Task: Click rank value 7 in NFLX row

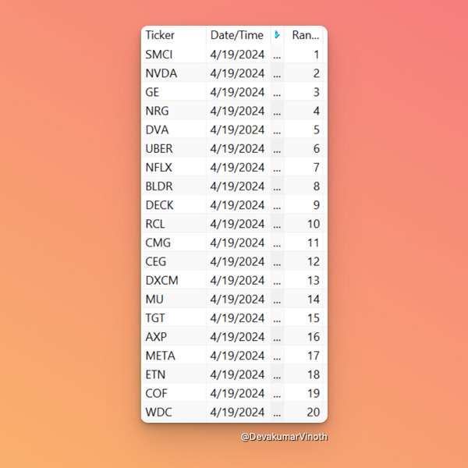Action: 303,167
